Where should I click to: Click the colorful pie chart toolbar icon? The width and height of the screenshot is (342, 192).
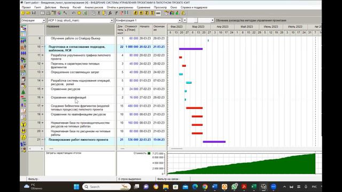click(x=59, y=13)
